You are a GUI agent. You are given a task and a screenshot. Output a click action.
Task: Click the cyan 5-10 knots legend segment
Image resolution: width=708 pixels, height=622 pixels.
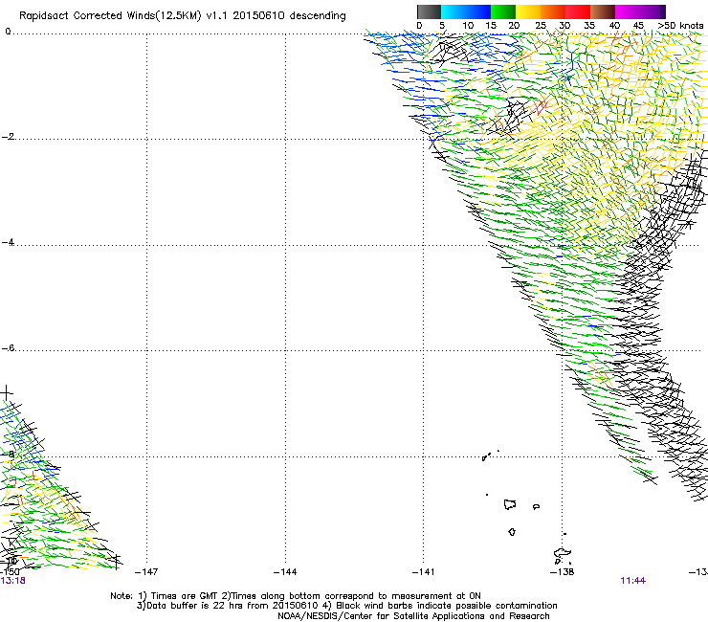(x=454, y=11)
